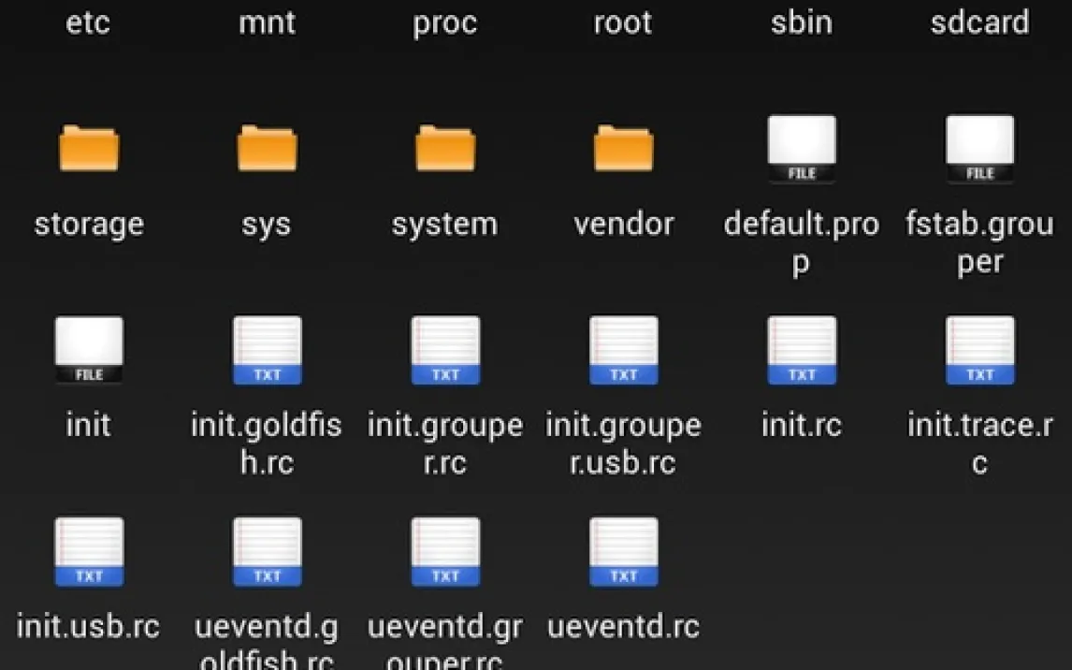Tap the sbin folder label
Viewport: 1072px width, 670px height.
[x=802, y=22]
